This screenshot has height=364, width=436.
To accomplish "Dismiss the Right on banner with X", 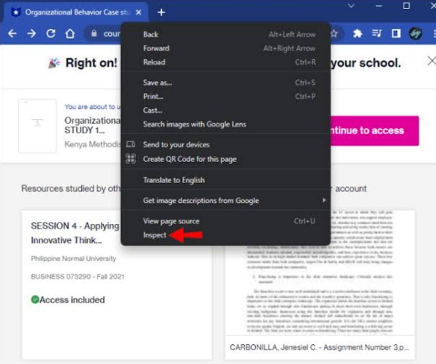I will pyautogui.click(x=432, y=61).
